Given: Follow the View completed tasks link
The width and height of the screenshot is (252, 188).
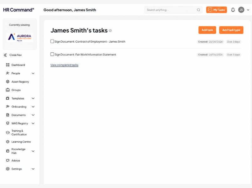Looking at the screenshot, I should [x=64, y=65].
